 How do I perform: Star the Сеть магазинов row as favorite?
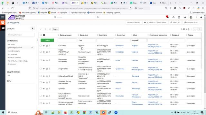click(x=47, y=96)
